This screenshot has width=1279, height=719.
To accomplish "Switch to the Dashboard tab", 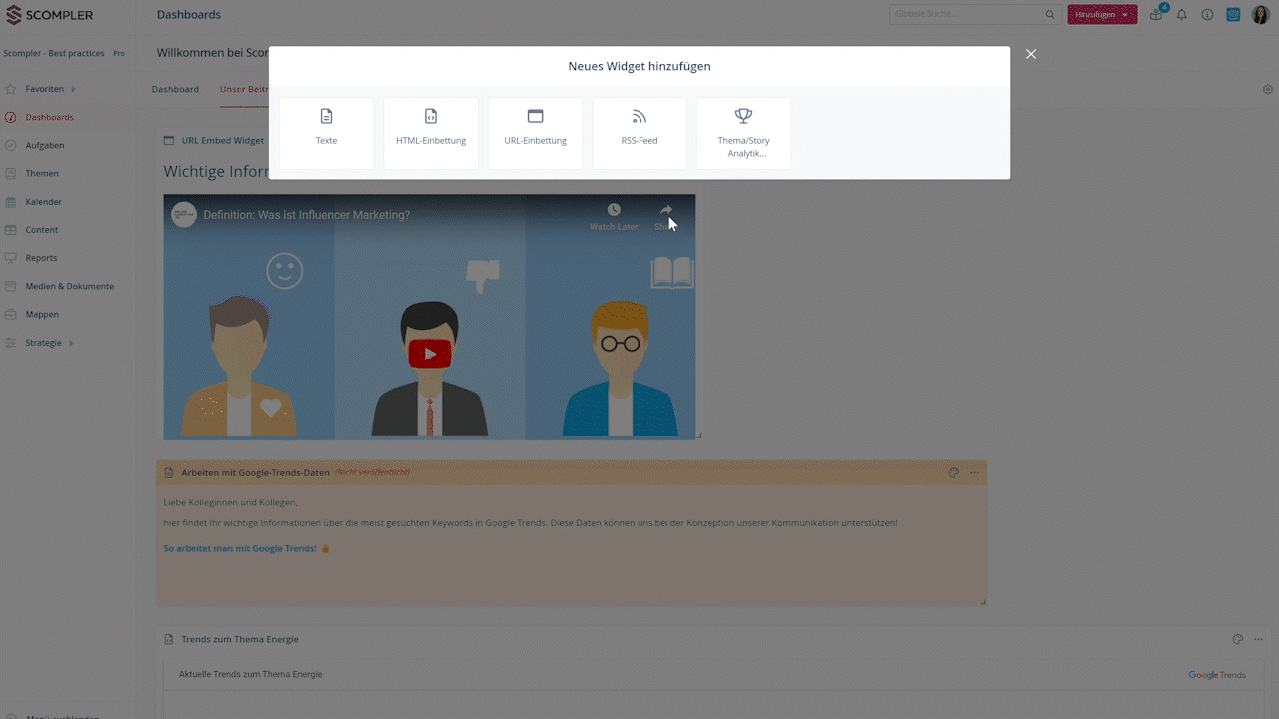I will (175, 89).
